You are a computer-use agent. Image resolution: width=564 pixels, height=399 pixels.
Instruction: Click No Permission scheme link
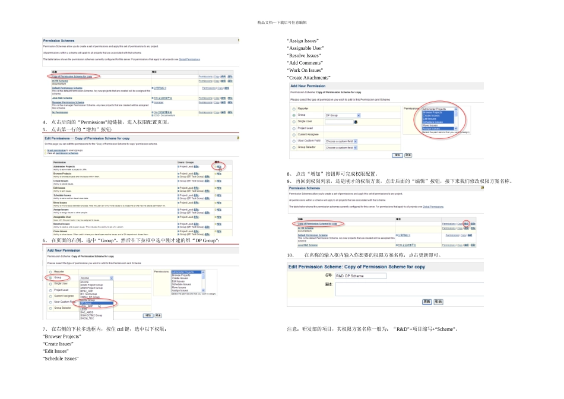pos(60,112)
